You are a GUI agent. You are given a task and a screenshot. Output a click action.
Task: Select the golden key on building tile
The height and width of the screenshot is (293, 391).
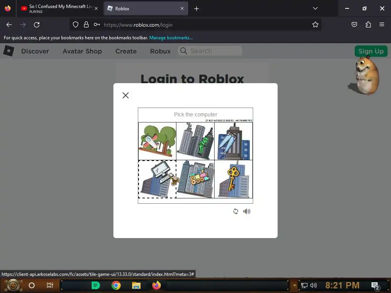point(233,179)
